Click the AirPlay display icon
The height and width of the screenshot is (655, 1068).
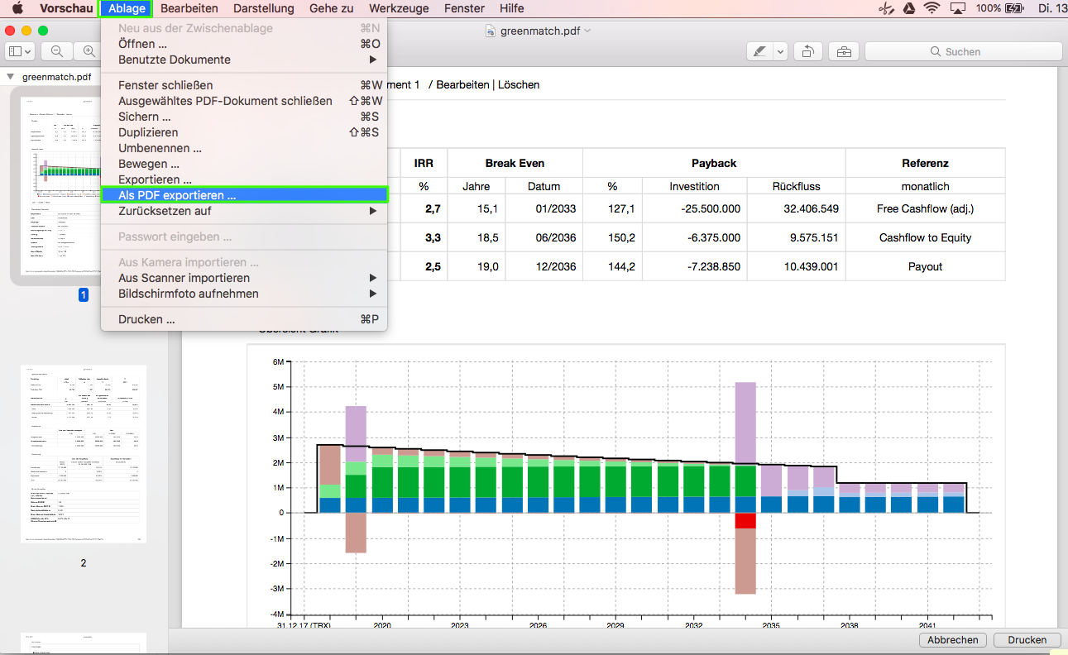(958, 8)
